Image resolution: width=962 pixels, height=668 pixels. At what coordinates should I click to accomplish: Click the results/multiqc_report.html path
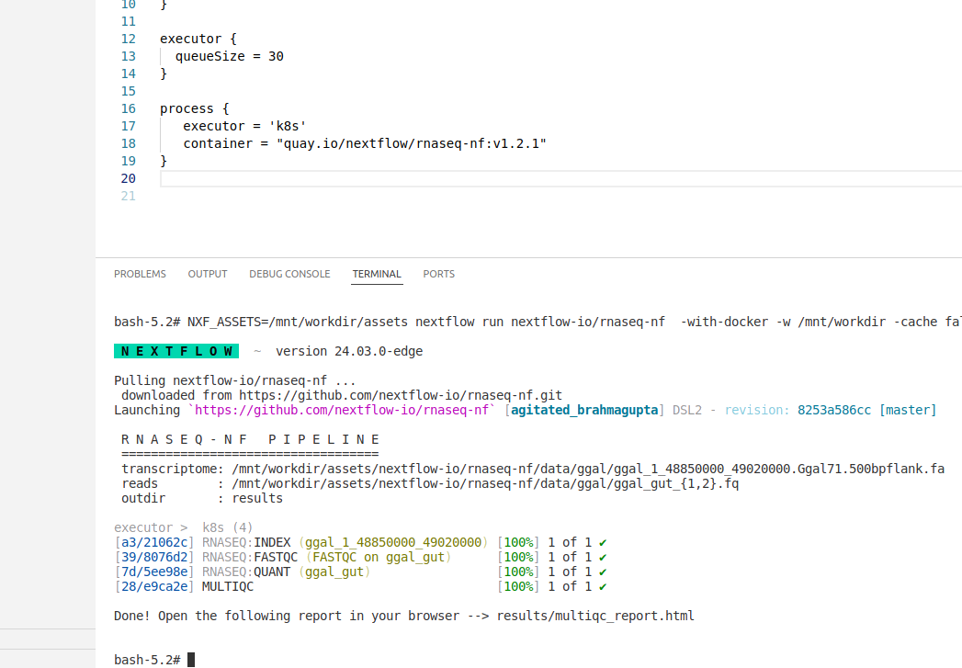[595, 616]
